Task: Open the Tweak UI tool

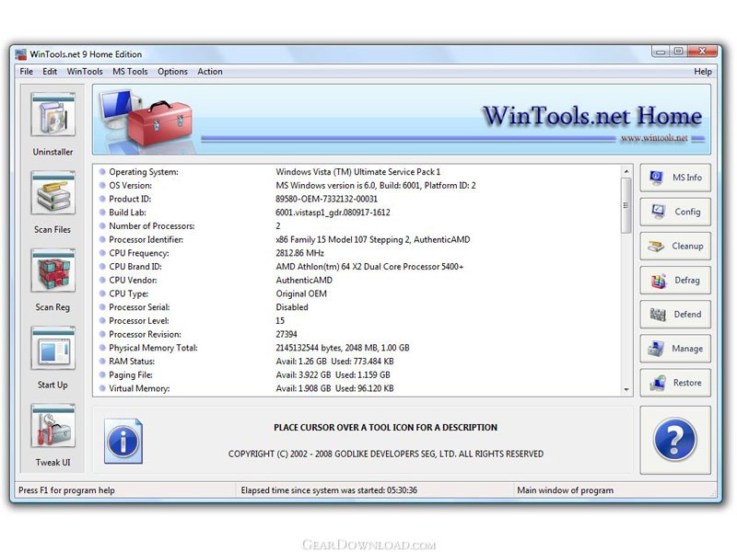Action: 53,426
